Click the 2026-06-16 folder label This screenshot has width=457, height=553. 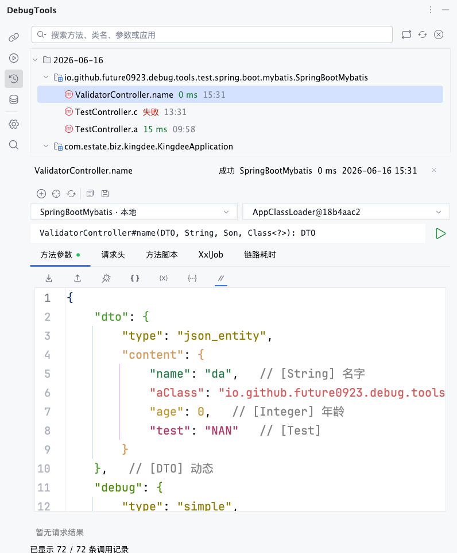[x=78, y=60]
